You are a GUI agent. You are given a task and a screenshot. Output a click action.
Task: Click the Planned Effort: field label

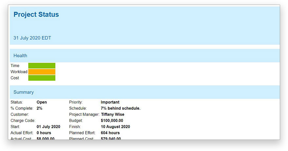pos(82,133)
